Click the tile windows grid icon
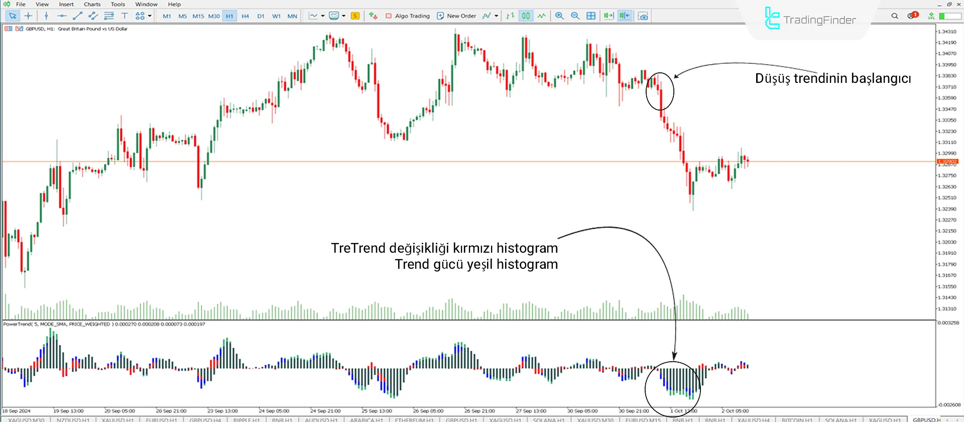Viewport: 964px width, 422px height. 591,16
